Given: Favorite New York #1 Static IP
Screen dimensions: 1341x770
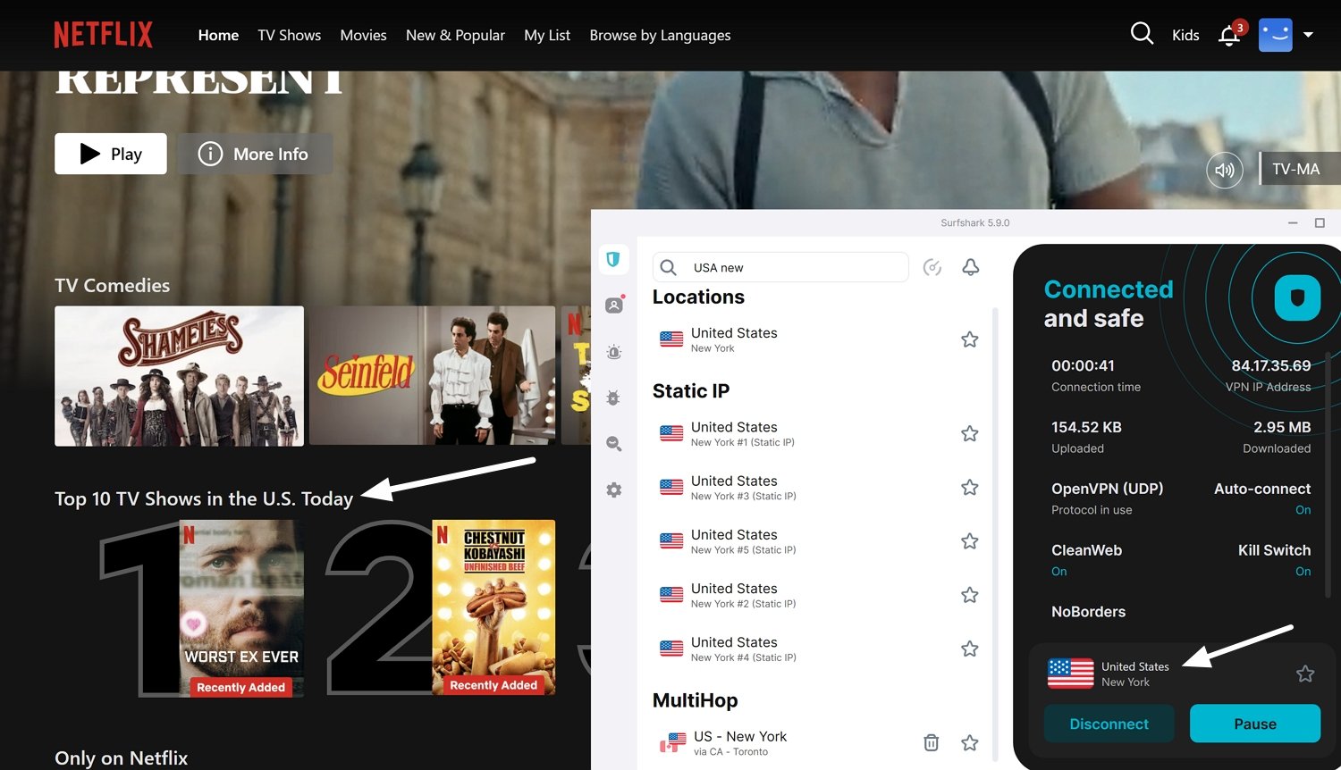Looking at the screenshot, I should click(969, 433).
